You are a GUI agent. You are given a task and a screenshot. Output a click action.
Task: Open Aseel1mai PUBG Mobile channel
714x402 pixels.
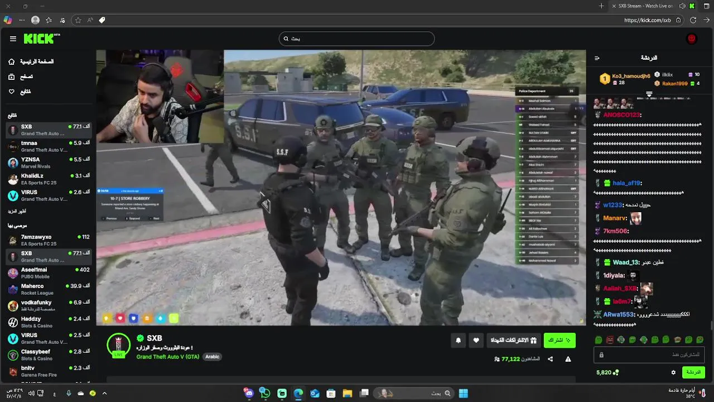(49, 273)
